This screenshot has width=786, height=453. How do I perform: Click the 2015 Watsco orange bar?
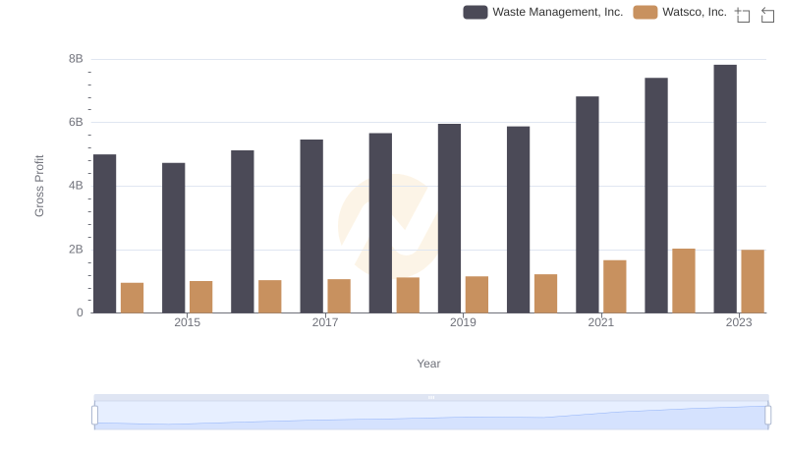(201, 297)
